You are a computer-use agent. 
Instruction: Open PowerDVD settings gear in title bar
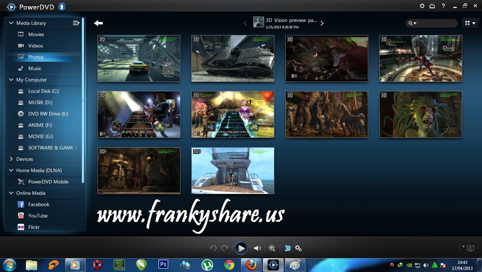click(422, 6)
